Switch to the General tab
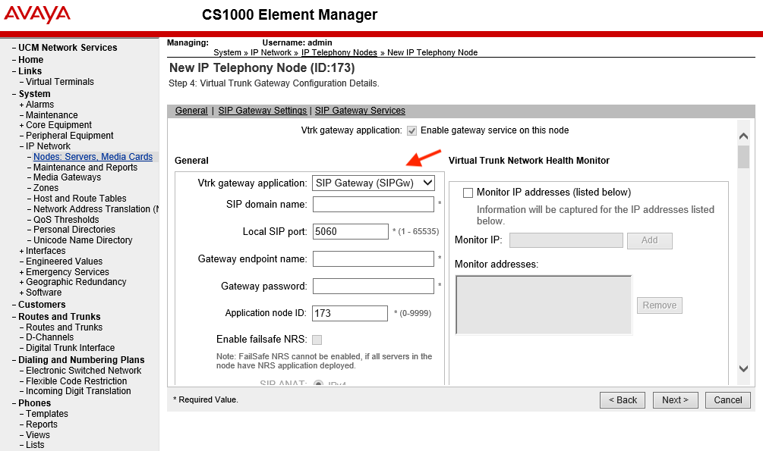The width and height of the screenshot is (763, 451). 191,111
